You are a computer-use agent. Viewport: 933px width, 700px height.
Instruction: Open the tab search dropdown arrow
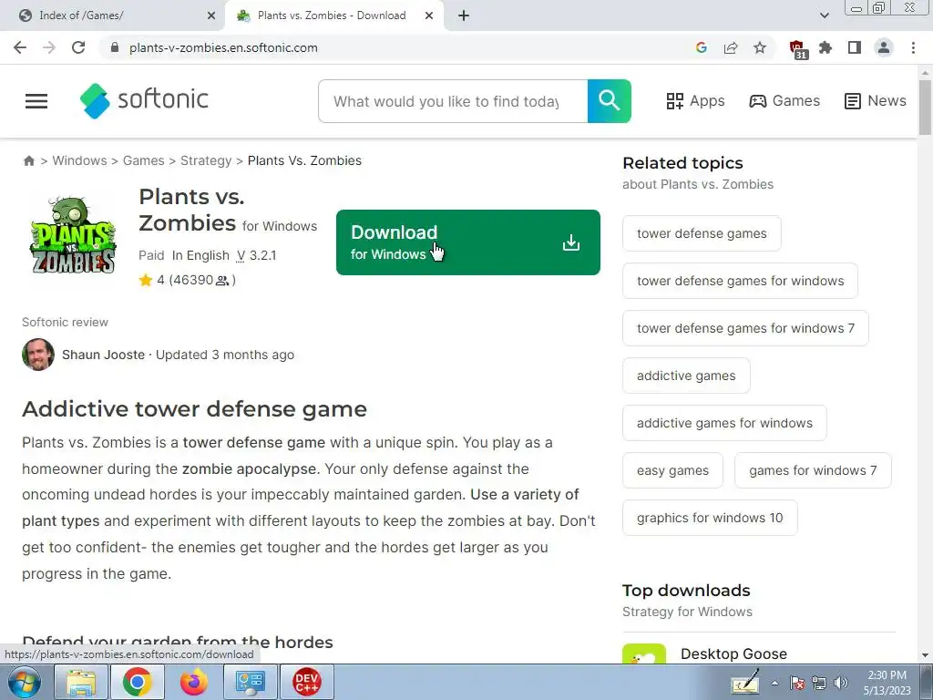pos(824,15)
